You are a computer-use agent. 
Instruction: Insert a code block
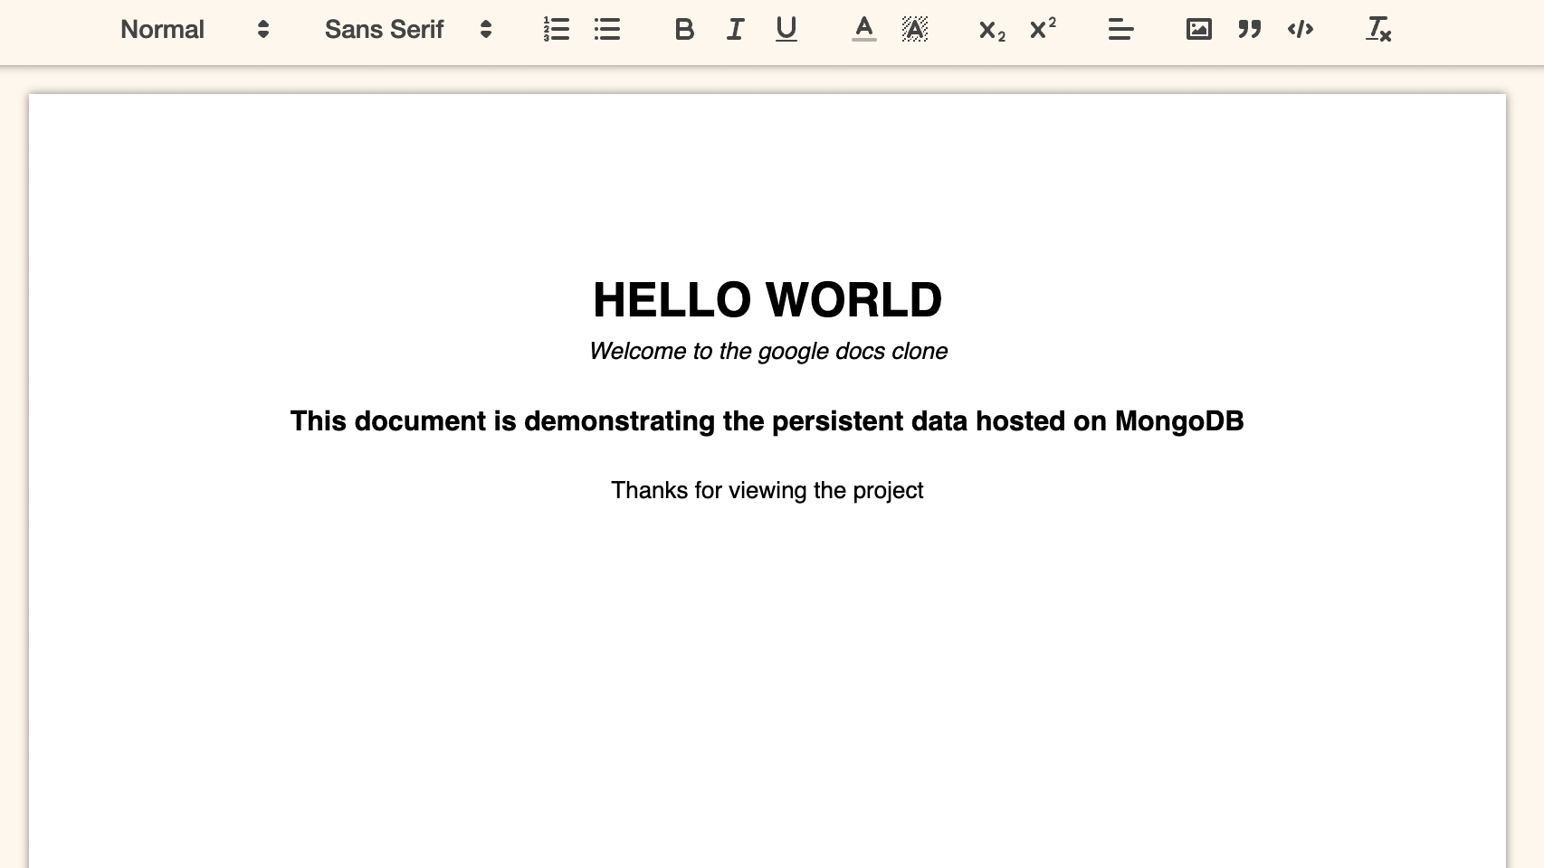[x=1301, y=30]
